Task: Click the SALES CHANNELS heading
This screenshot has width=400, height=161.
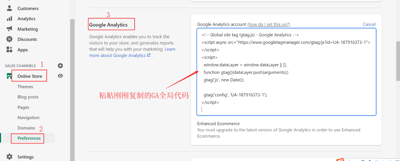Action: tap(20, 66)
